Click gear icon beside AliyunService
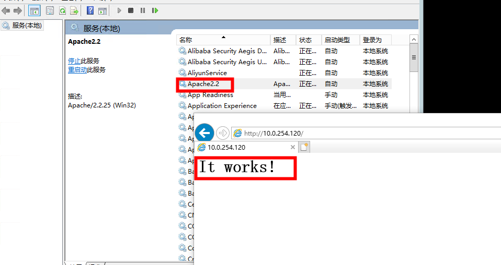 pos(183,73)
